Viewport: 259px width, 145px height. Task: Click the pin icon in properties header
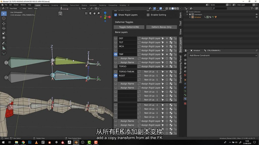coord(256,50)
